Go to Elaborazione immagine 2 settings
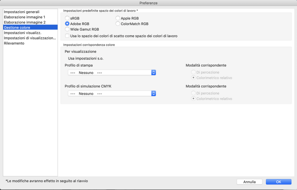297x190 pixels. coord(25,22)
